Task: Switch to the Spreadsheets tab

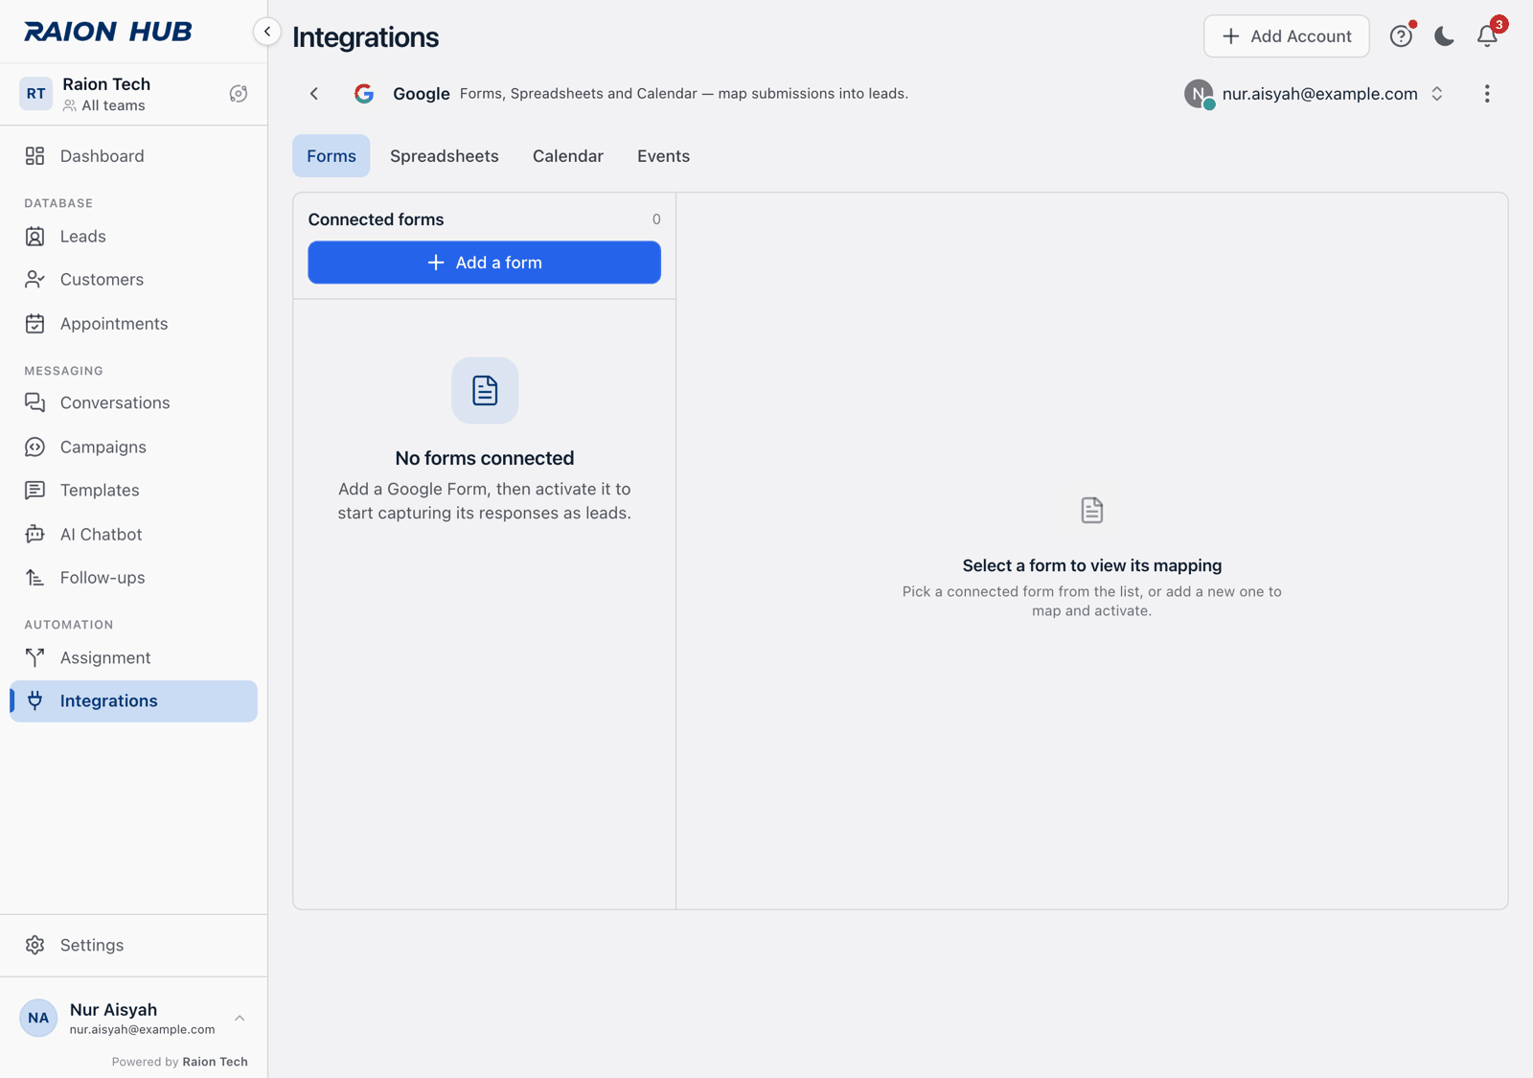Action: 445,156
